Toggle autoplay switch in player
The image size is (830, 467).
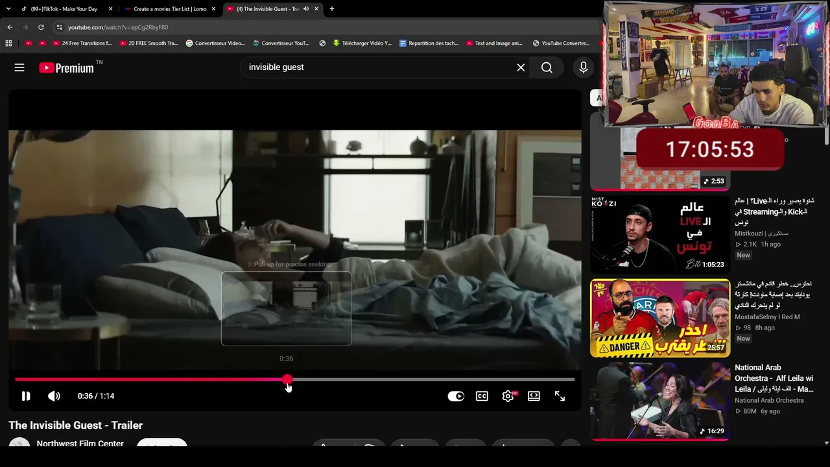(456, 396)
